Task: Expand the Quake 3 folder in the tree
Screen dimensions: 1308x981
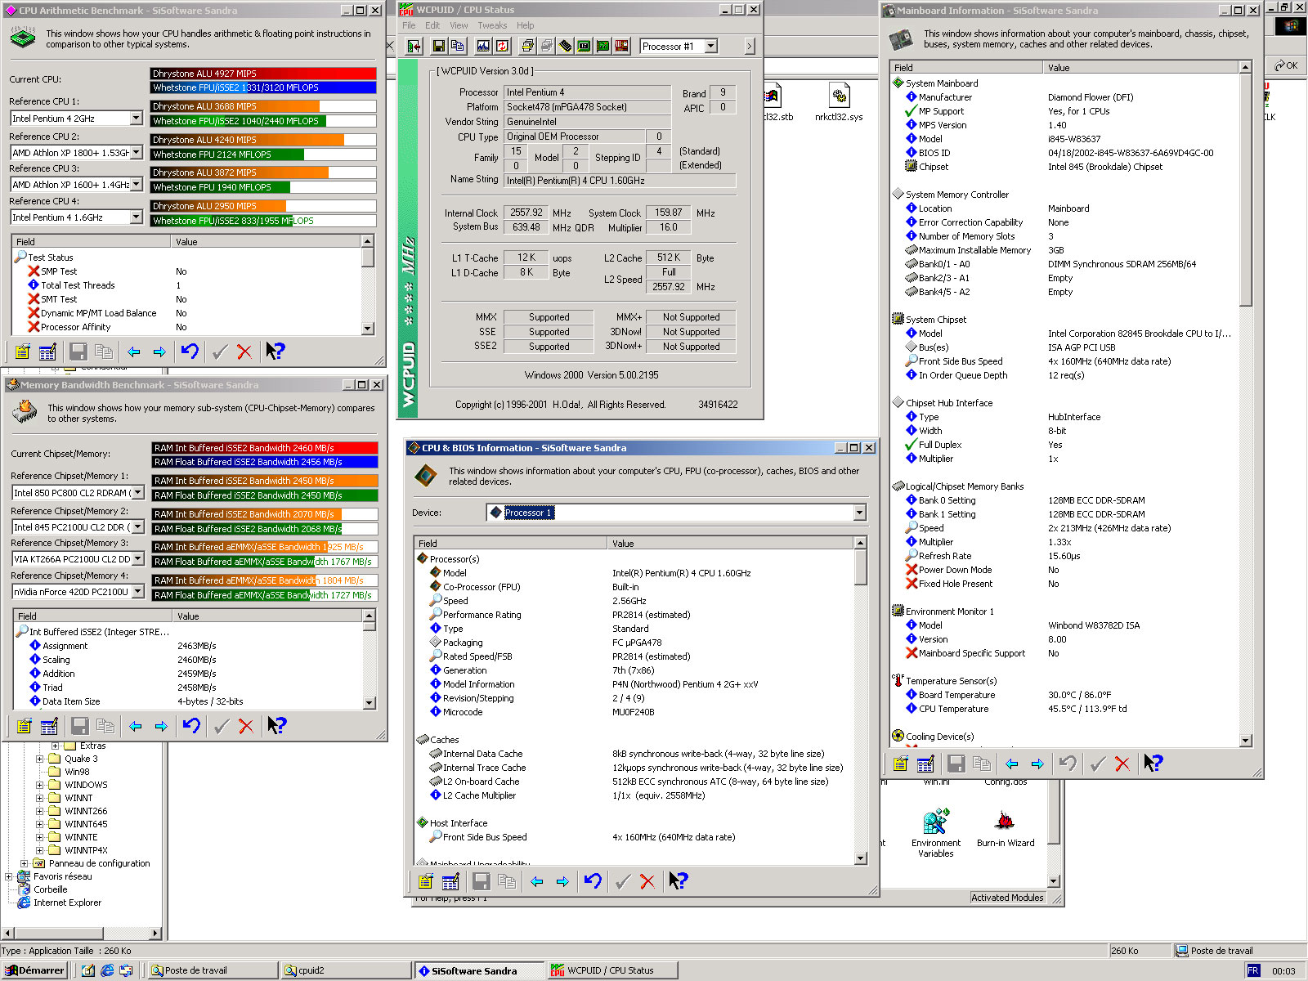Action: point(39,759)
